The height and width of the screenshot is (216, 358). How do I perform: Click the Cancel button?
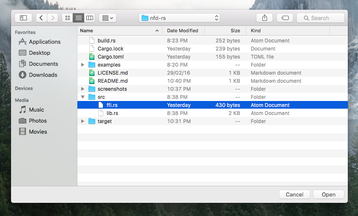coord(294,194)
